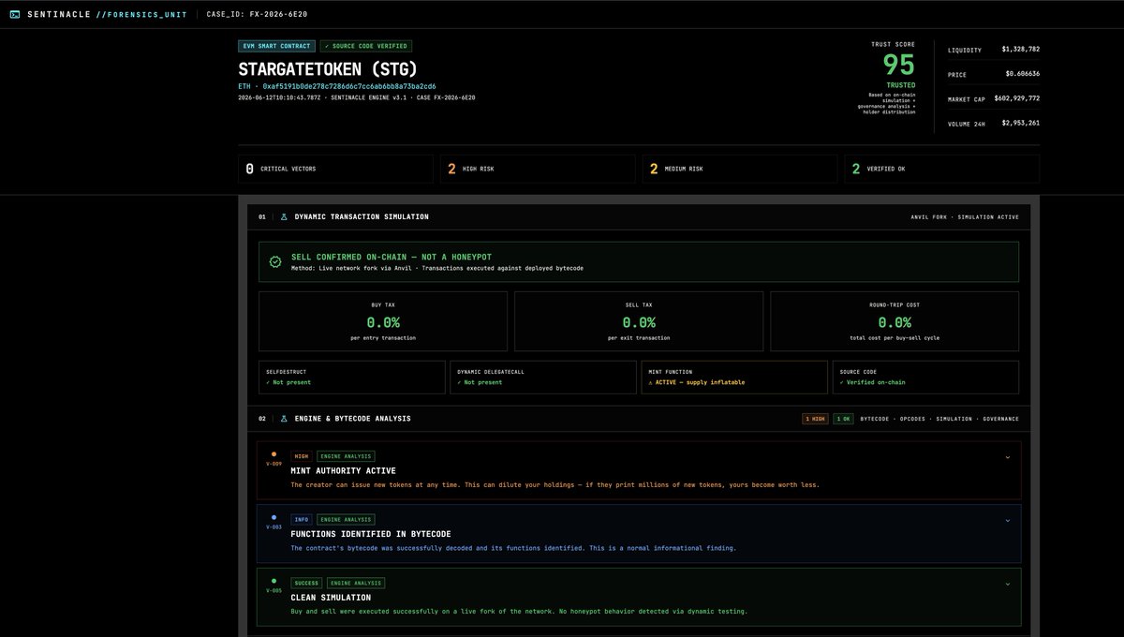Select the High Risk summary card

coord(539,169)
